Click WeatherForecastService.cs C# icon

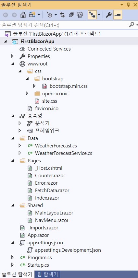click(30, 153)
